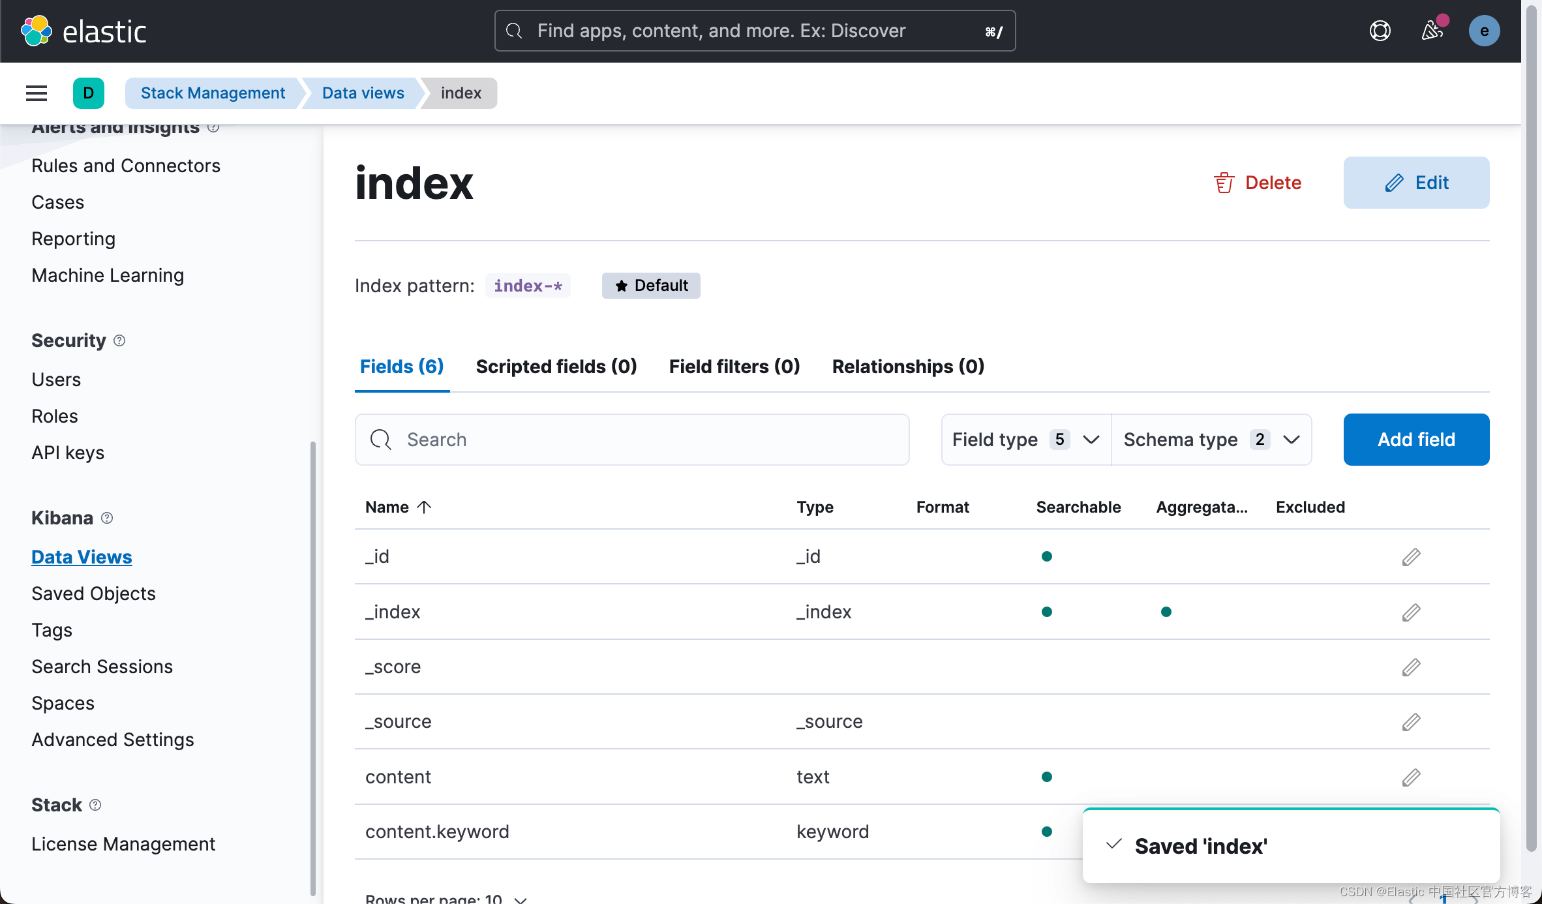Screen dimensions: 1542x904
Task: Click the Data views breadcrumb
Action: 363,93
